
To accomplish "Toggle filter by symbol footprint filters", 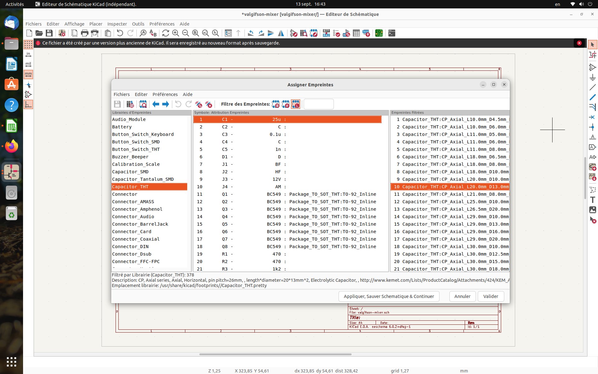I will tap(276, 104).
